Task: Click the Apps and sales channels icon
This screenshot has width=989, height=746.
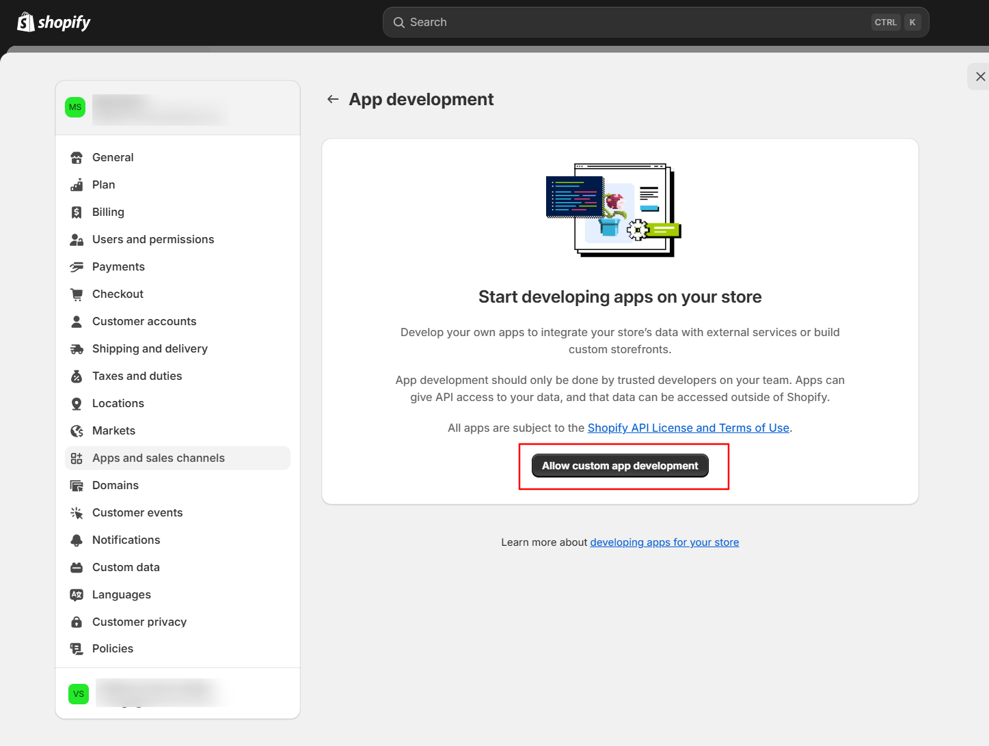Action: click(77, 458)
